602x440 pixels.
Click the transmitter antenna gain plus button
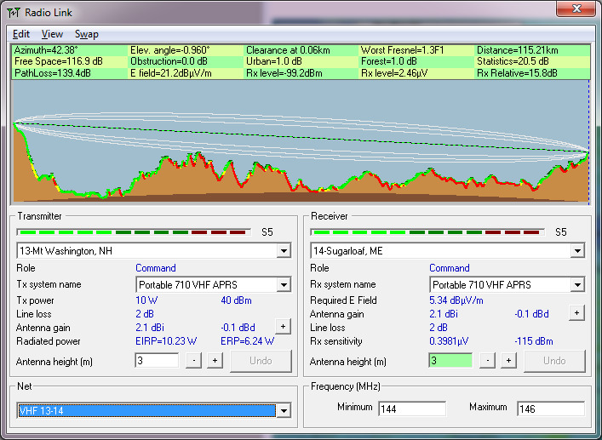click(283, 327)
